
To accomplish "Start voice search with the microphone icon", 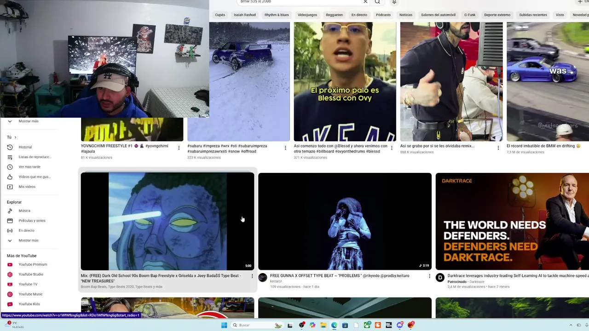I will [x=394, y=2].
